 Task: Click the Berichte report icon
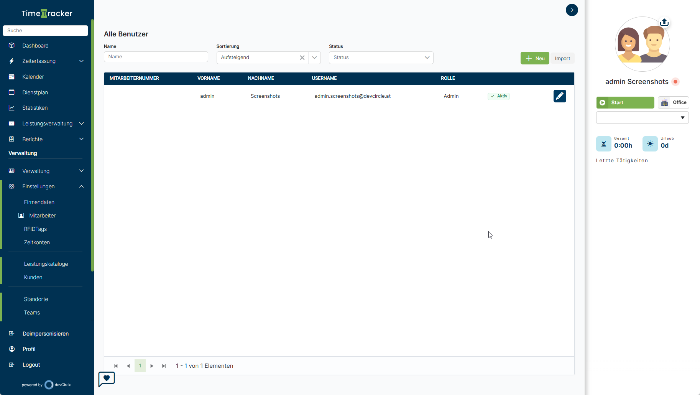click(x=12, y=139)
